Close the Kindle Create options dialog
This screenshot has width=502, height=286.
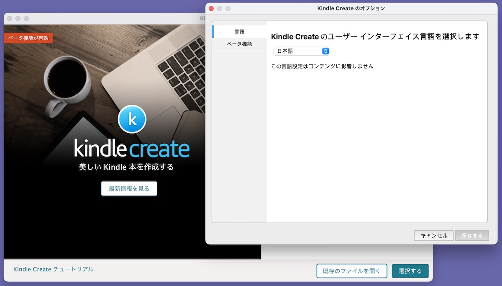pyautogui.click(x=211, y=8)
